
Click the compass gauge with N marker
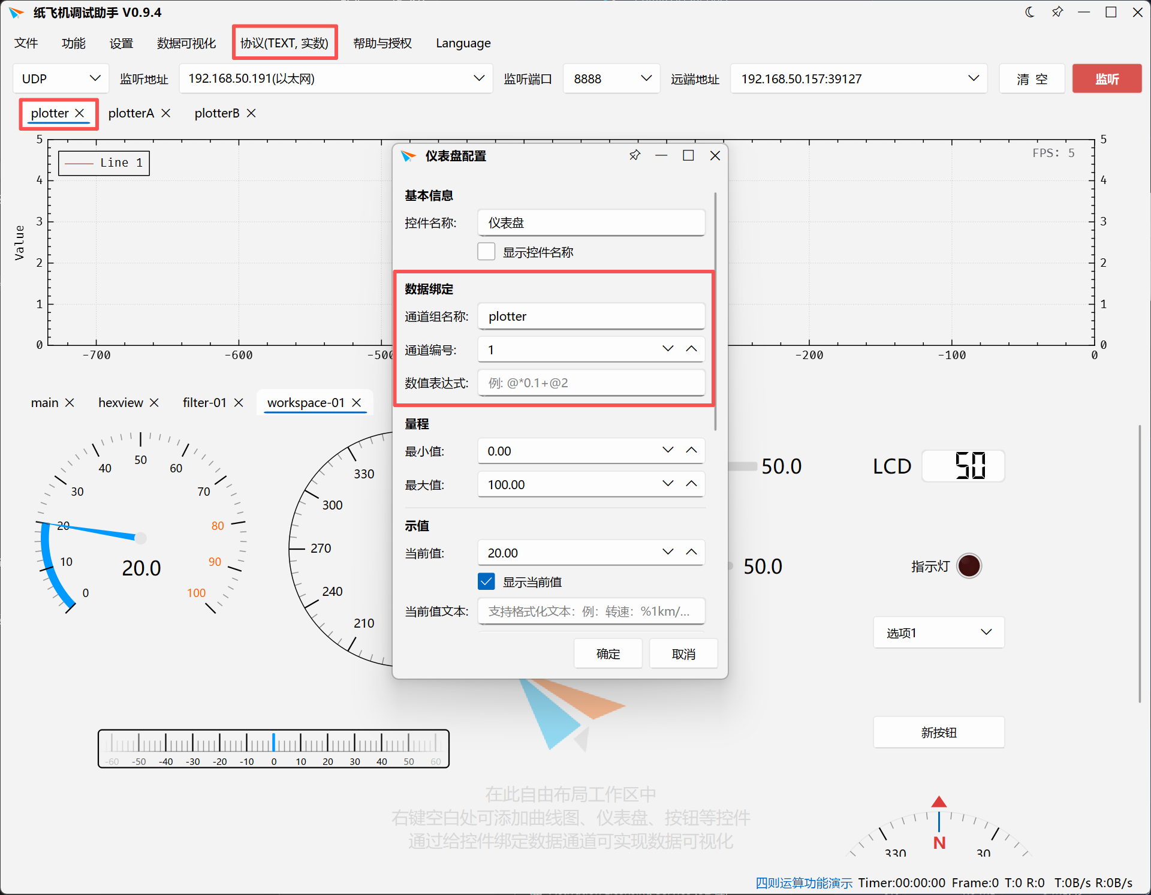939,827
